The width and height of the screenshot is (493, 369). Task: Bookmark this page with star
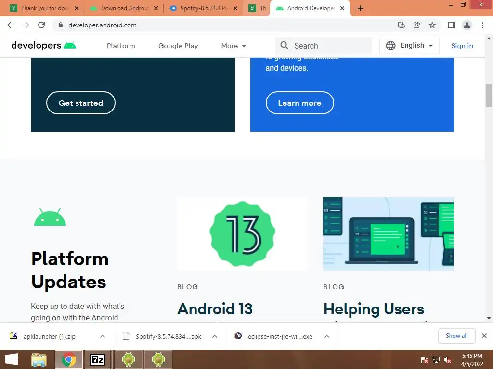pos(432,25)
